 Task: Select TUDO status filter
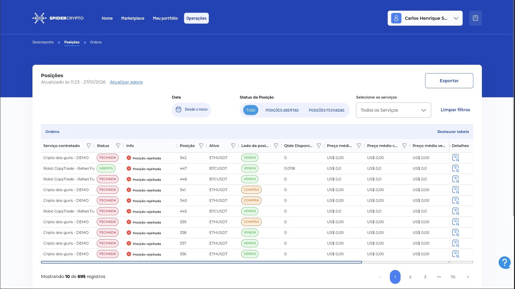[x=251, y=110]
